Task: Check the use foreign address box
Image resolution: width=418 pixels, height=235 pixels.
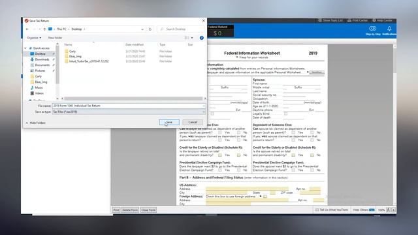Action: 265,196
